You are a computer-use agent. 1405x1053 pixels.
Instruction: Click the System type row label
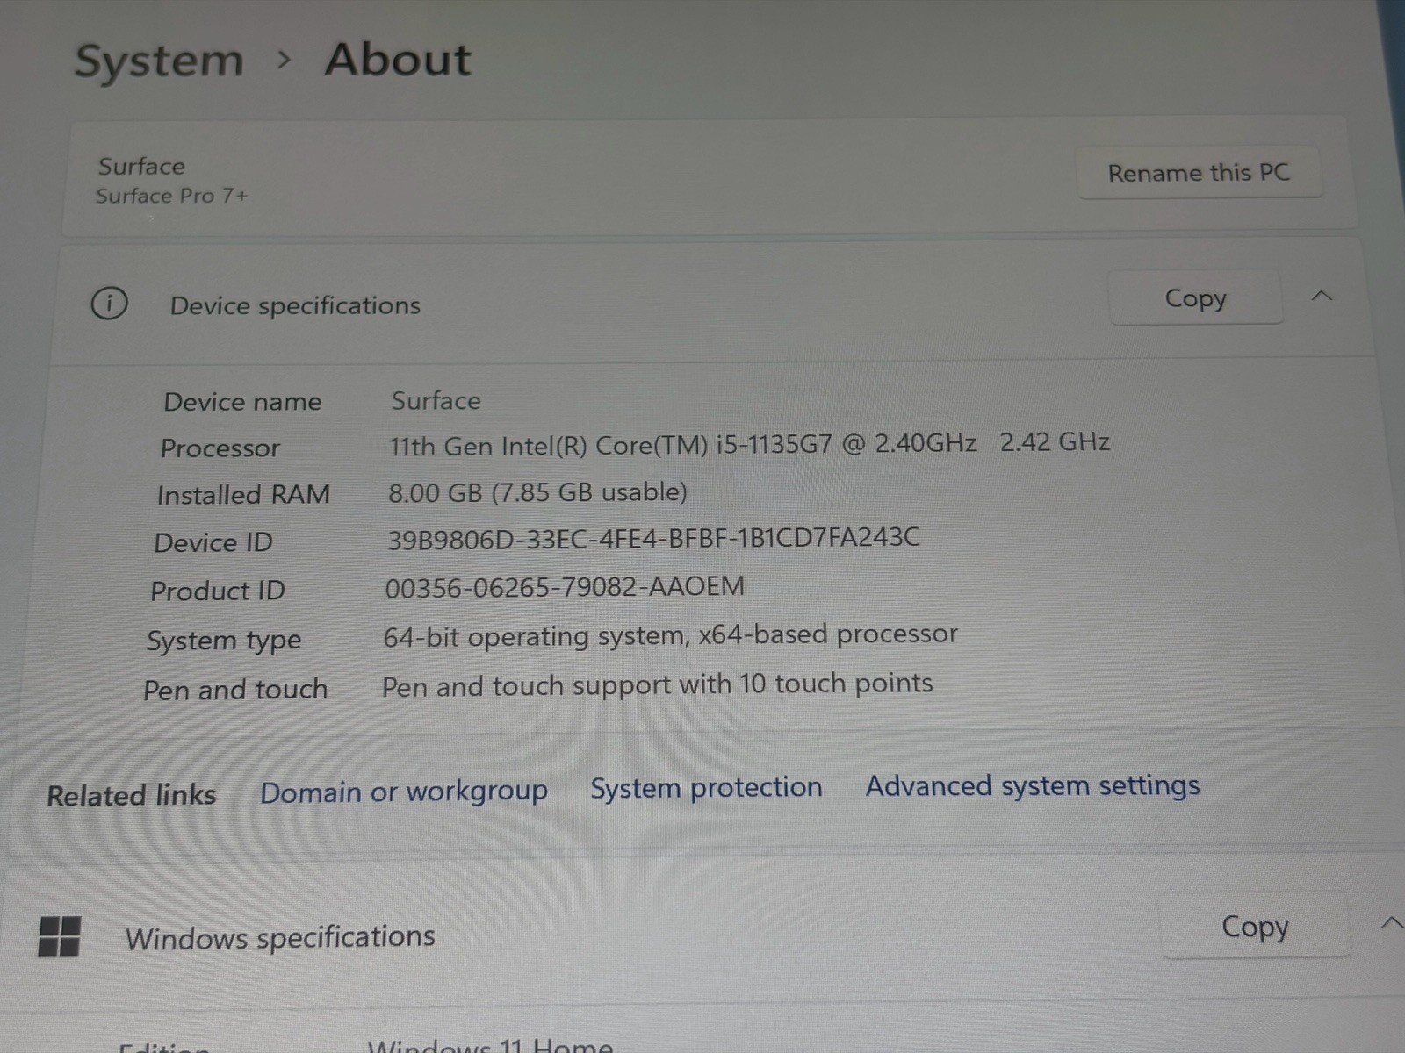[224, 641]
